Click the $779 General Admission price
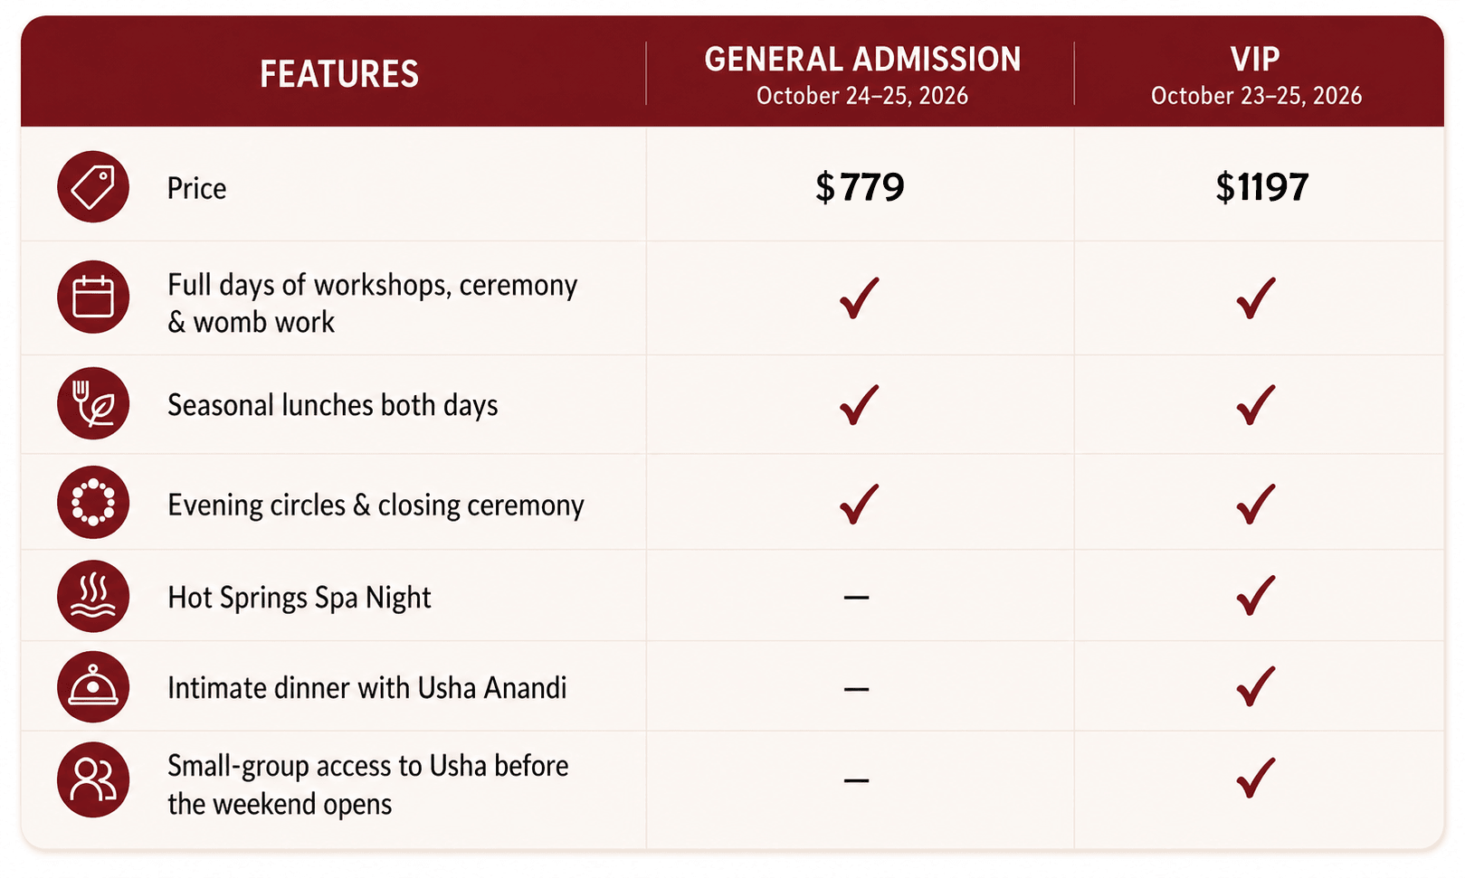This screenshot has width=1465, height=878. 860,187
